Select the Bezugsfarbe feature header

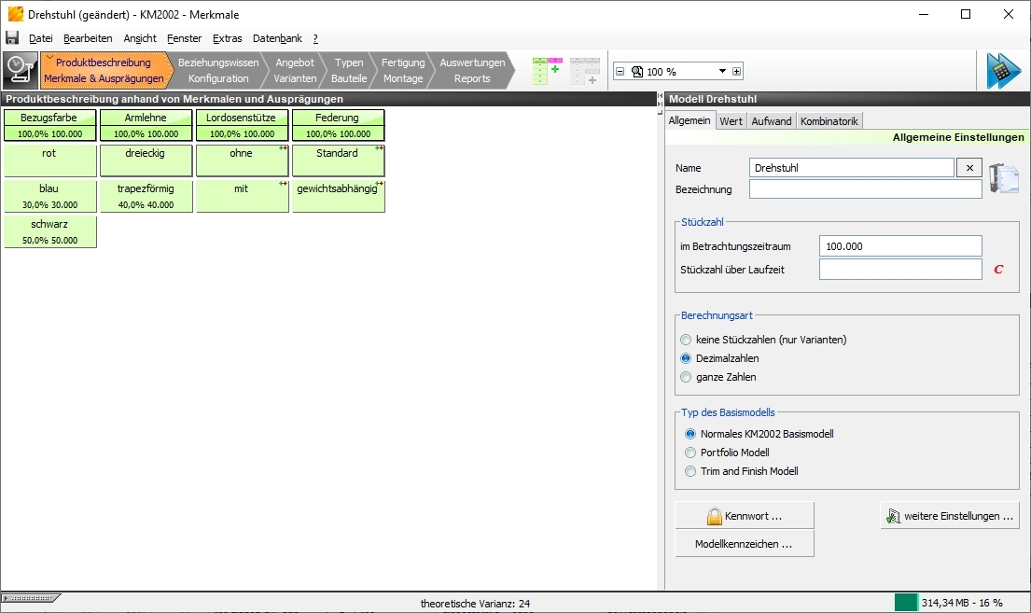pyautogui.click(x=50, y=125)
